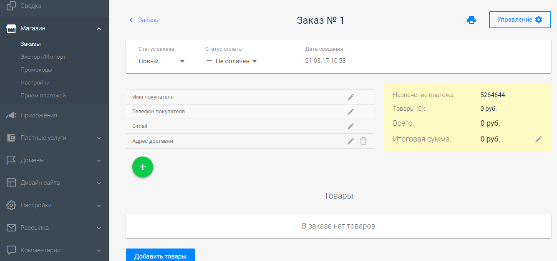557x261 pixels.
Task: Click the Товары (0) label
Action: 409,109
